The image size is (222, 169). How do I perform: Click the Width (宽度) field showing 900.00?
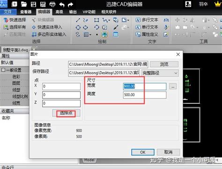coord(145,86)
